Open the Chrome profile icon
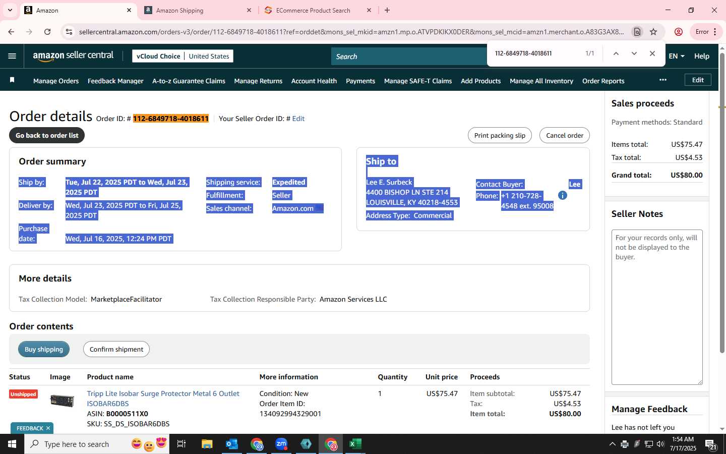This screenshot has width=726, height=454. pos(679,32)
